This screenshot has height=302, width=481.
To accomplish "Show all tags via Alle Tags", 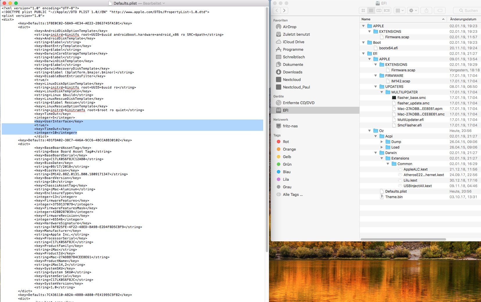I will pos(293,194).
